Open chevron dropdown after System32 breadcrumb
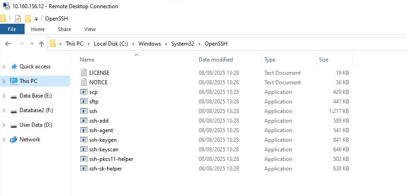407x196 pixels. click(199, 44)
